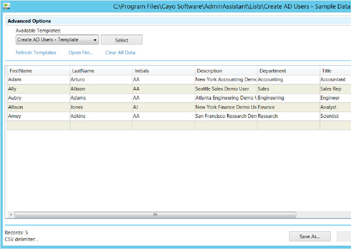Click the horizontal scrollbar thumb
Screen dimensions: 351x249
(155, 215)
